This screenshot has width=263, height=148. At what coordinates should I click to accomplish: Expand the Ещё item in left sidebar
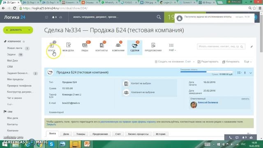coord(10,104)
